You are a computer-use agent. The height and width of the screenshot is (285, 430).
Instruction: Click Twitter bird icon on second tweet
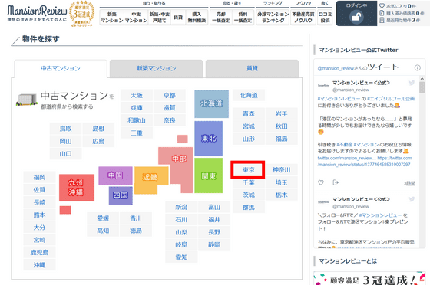click(x=412, y=199)
